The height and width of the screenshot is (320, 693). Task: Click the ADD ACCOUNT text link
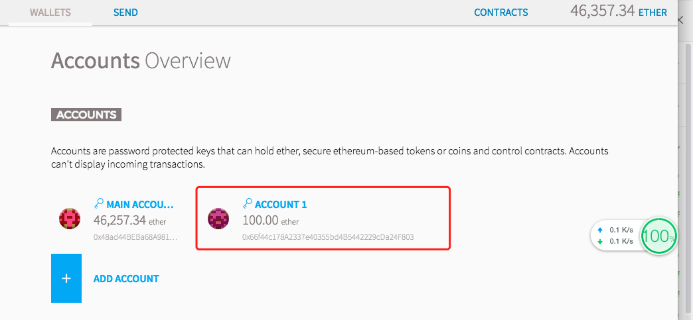point(126,279)
